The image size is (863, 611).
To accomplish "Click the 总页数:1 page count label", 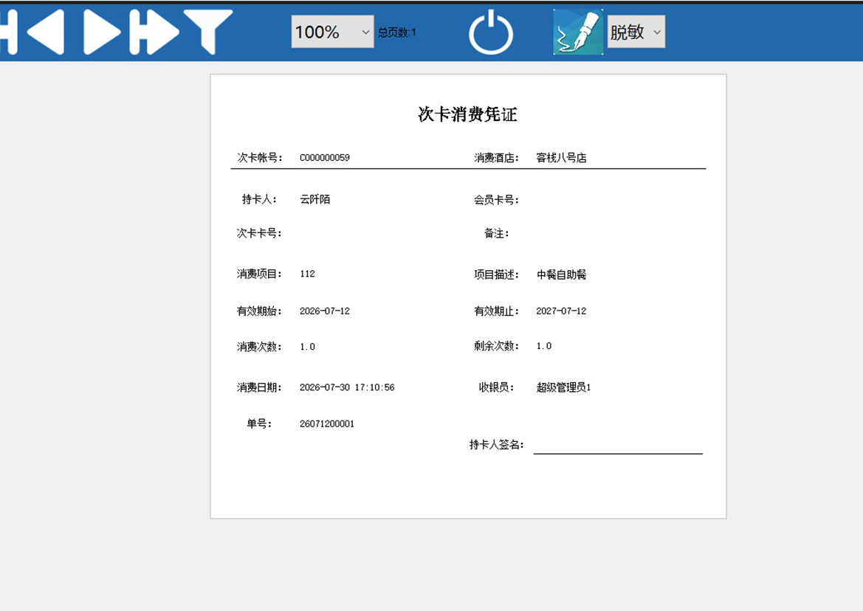I will pyautogui.click(x=397, y=32).
